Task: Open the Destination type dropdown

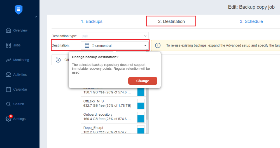Action: [115, 36]
